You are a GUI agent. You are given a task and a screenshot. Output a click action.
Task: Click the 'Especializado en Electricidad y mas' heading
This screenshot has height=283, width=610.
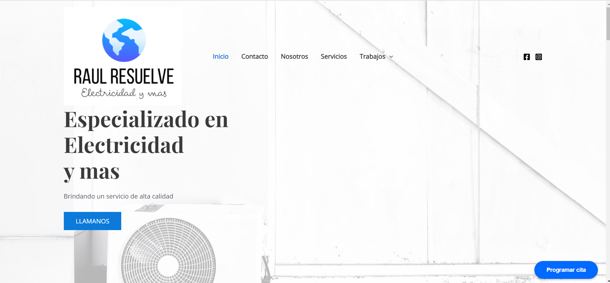[146, 146]
